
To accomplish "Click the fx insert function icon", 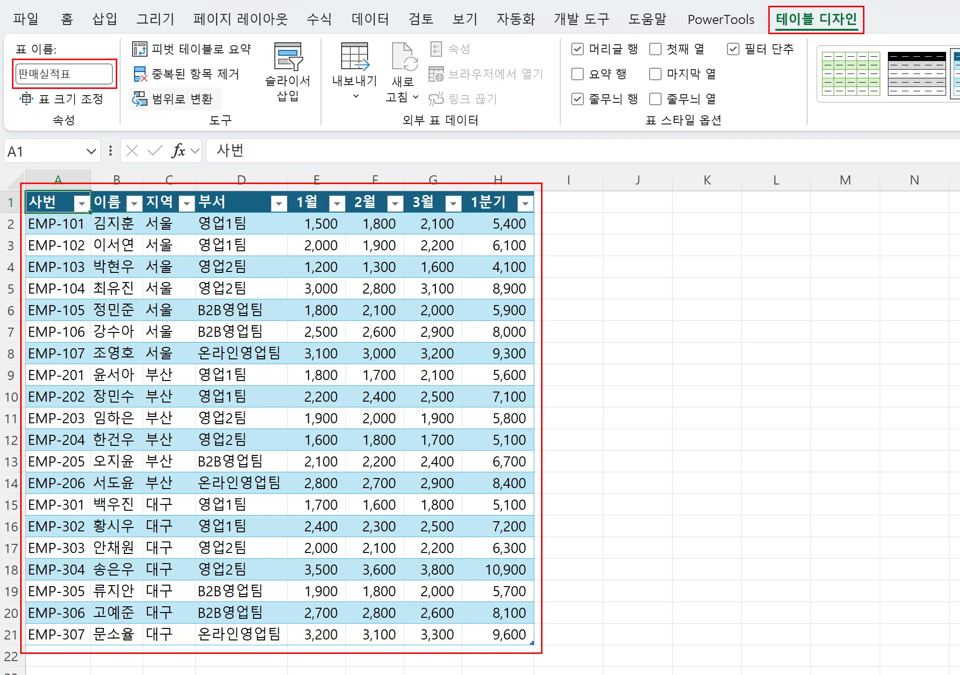I will [x=178, y=151].
